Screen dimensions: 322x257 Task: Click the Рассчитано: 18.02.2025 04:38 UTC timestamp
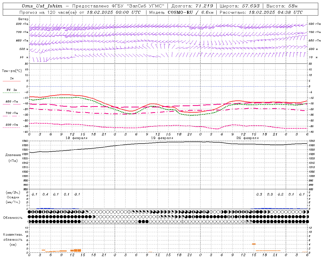(261, 12)
